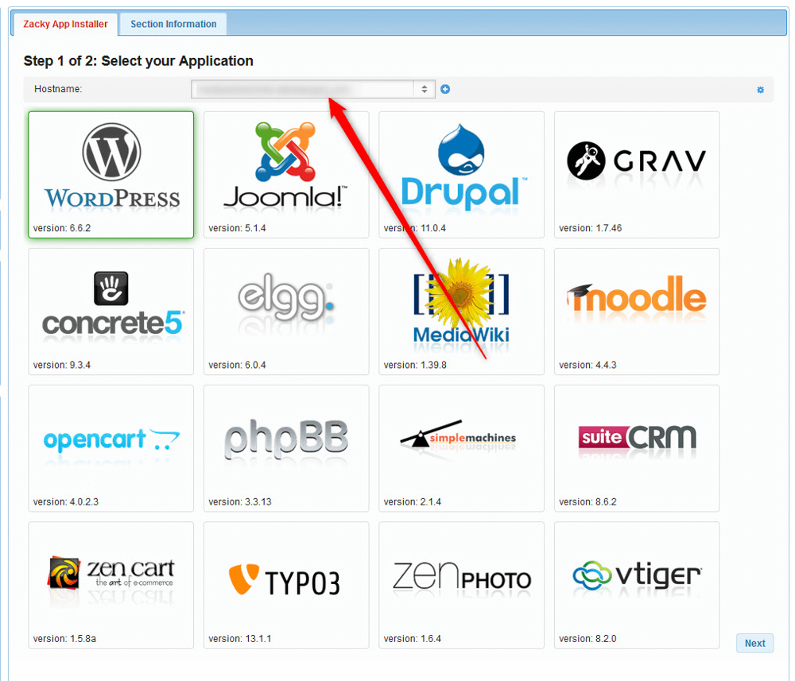Switch to the Zacky App Installer tab
The height and width of the screenshot is (681, 795).
tap(64, 24)
